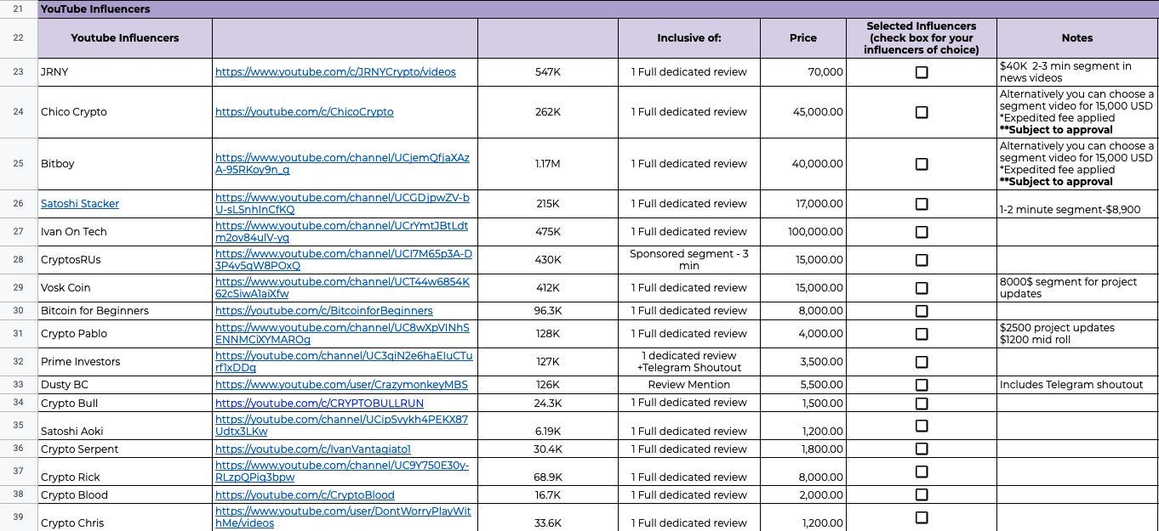The image size is (1159, 531).
Task: Open the ChicoCrypto YouTube channel link
Action: 305,112
